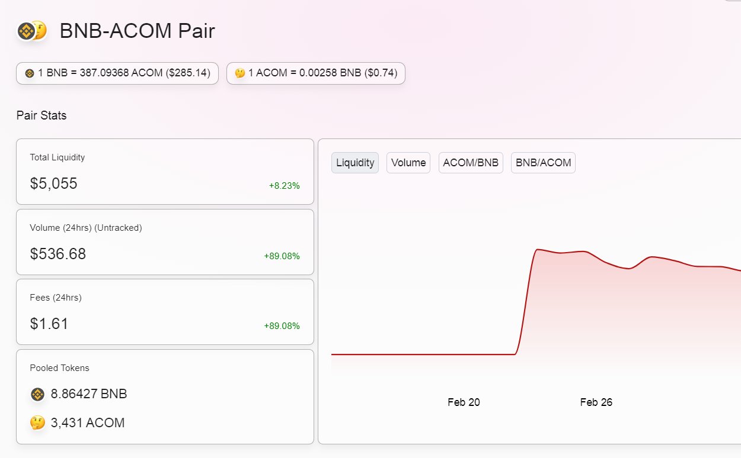The width and height of the screenshot is (741, 458).
Task: Click the Pair Stats heading
Action: coord(41,115)
